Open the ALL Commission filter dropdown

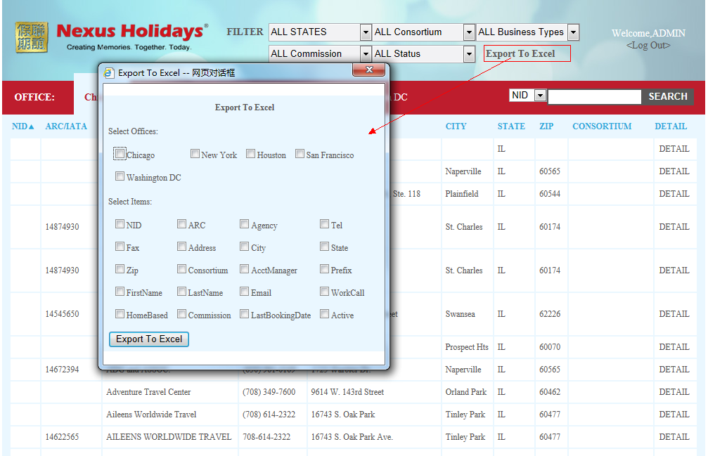click(x=320, y=53)
